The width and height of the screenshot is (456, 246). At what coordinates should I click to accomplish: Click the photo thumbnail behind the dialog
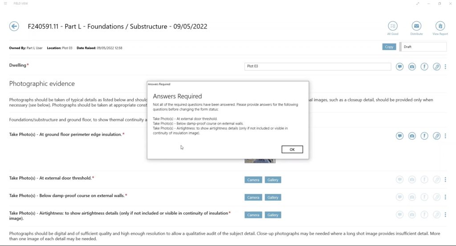[260, 161]
